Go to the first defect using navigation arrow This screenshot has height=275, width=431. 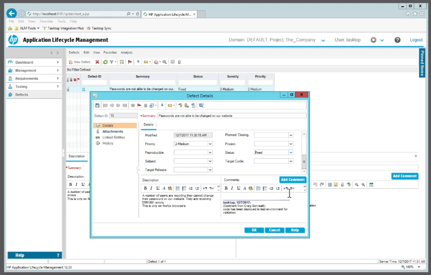click(x=106, y=105)
